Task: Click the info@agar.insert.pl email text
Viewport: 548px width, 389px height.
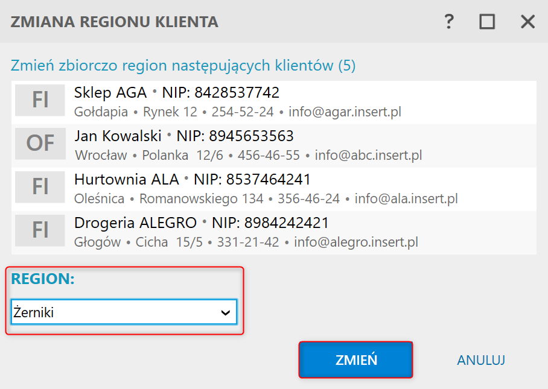Action: click(x=345, y=112)
